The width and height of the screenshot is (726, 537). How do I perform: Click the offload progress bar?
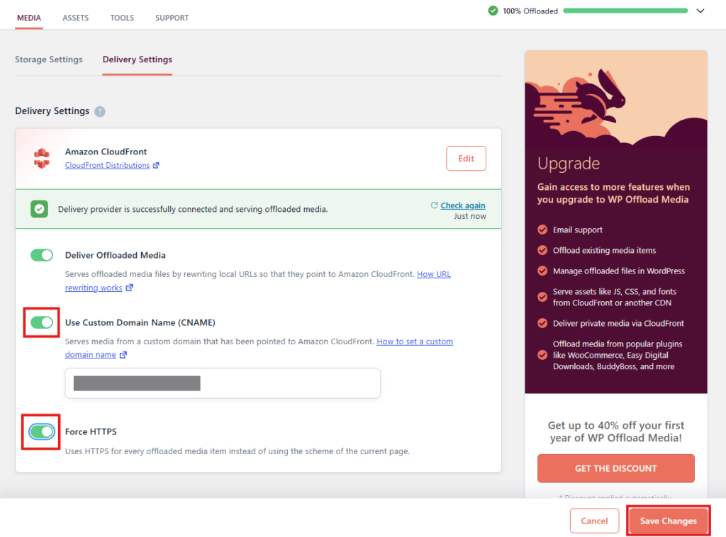click(625, 11)
